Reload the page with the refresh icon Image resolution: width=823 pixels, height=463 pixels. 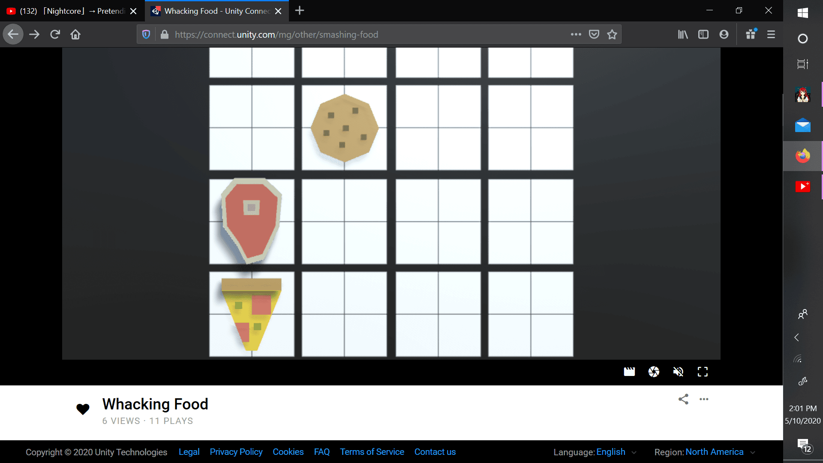pyautogui.click(x=55, y=34)
